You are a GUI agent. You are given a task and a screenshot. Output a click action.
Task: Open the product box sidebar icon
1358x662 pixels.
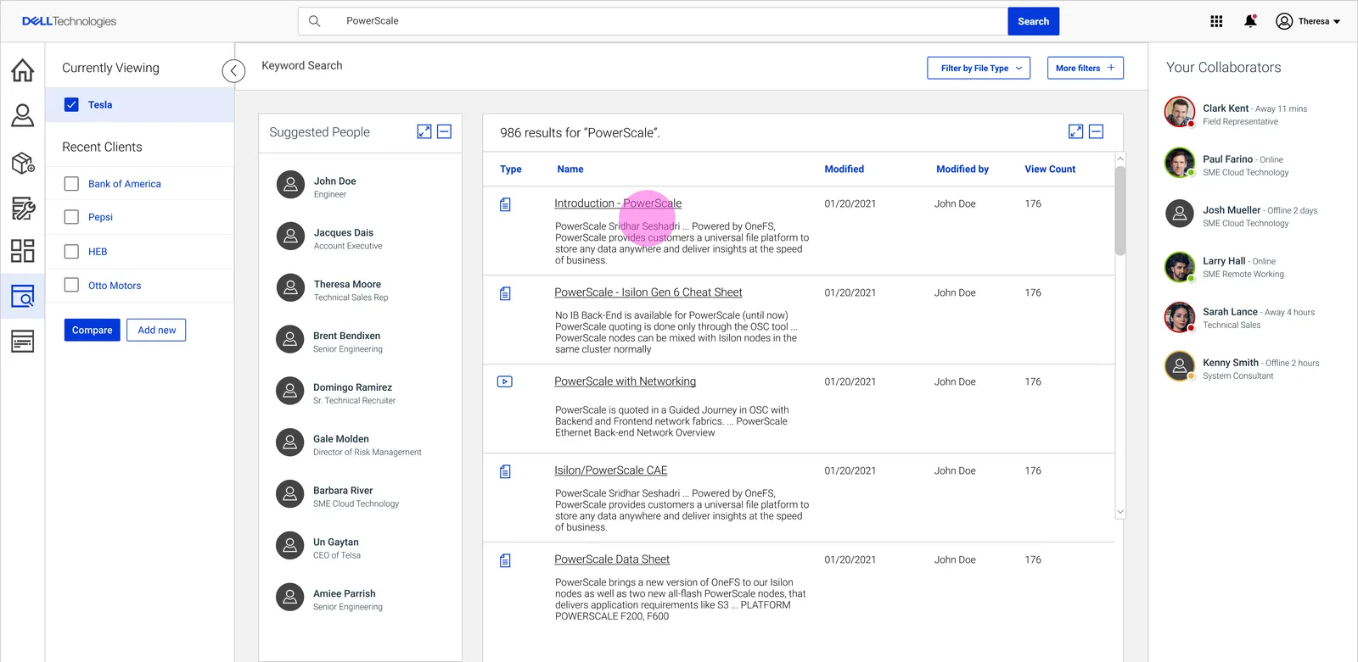[23, 162]
